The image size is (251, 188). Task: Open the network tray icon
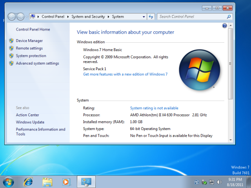[x=212, y=182]
